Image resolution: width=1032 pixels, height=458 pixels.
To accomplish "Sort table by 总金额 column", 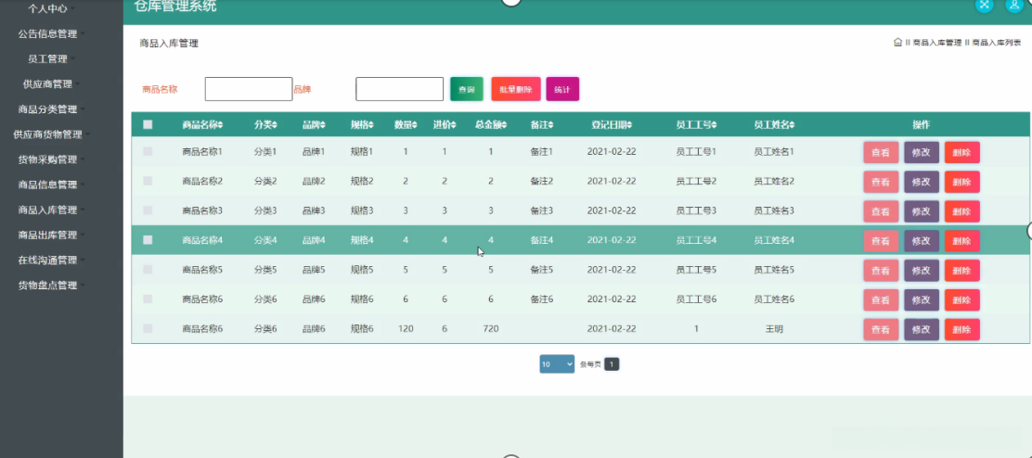I will (x=490, y=125).
